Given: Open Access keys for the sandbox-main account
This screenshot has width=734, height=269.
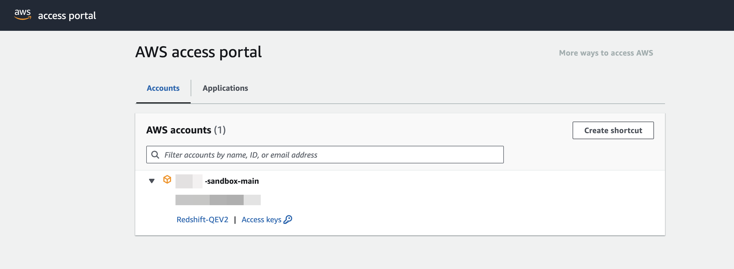Looking at the screenshot, I should (262, 219).
